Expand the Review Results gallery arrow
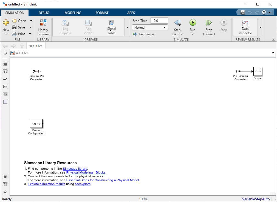The image size is (277, 202). click(x=260, y=27)
